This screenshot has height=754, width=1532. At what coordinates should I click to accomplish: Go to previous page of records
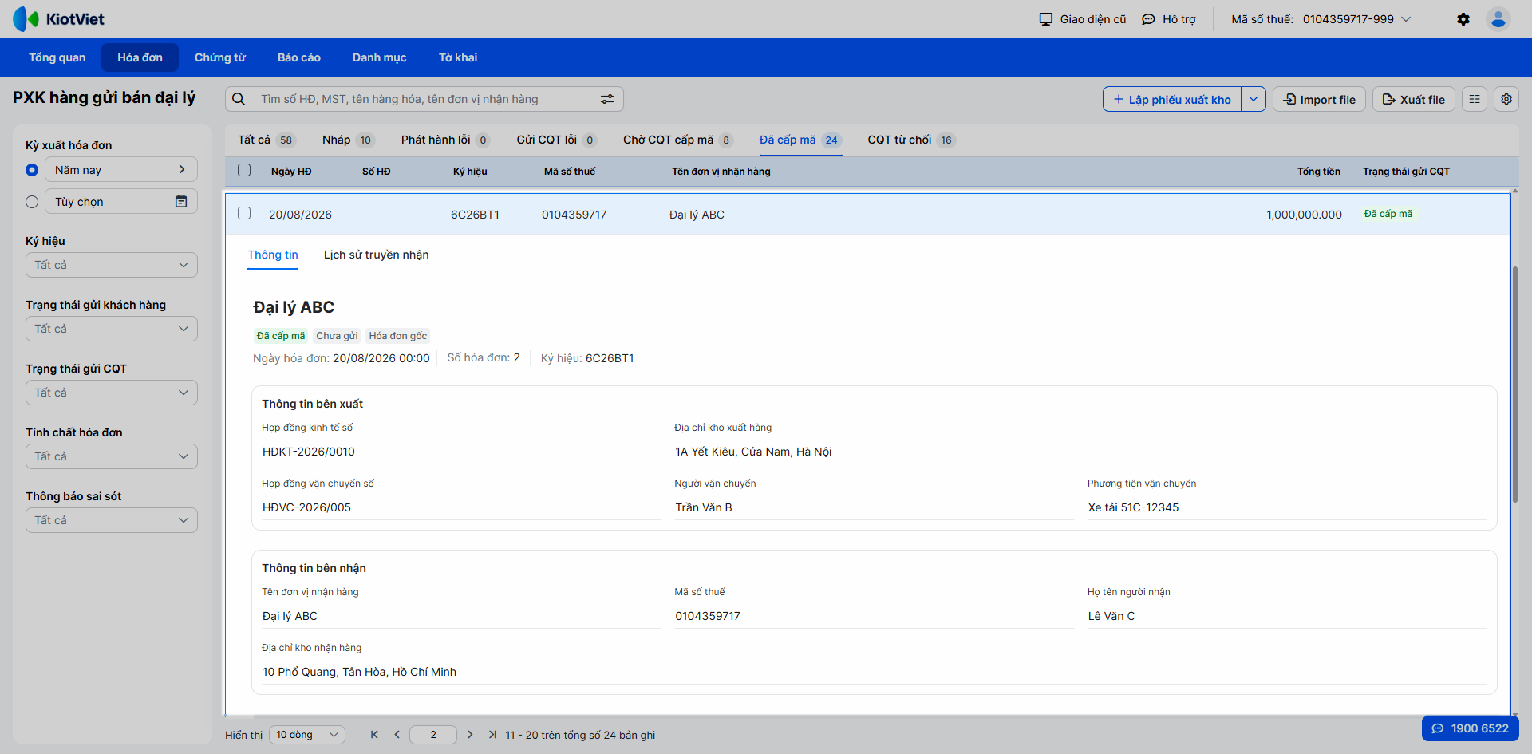[397, 735]
